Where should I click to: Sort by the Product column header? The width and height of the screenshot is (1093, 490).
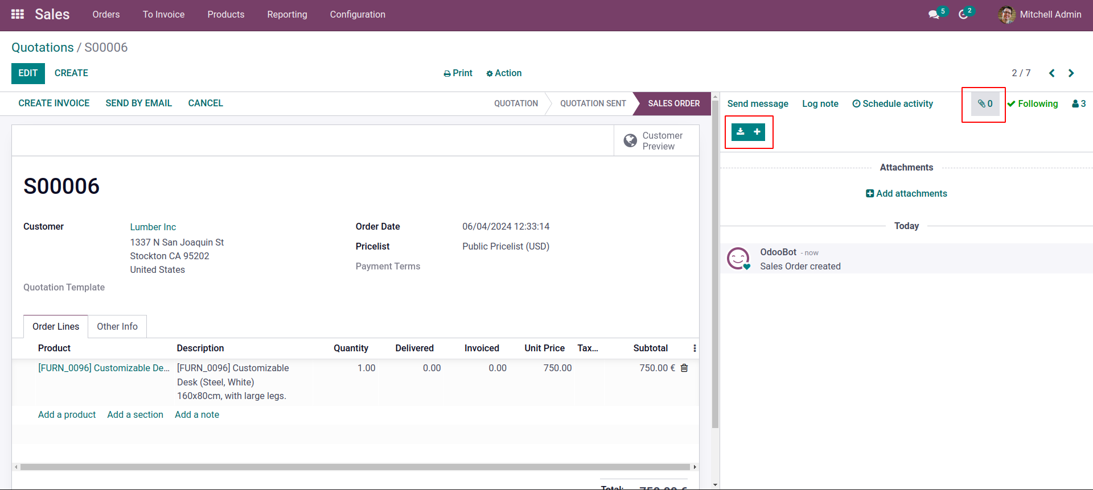[55, 348]
